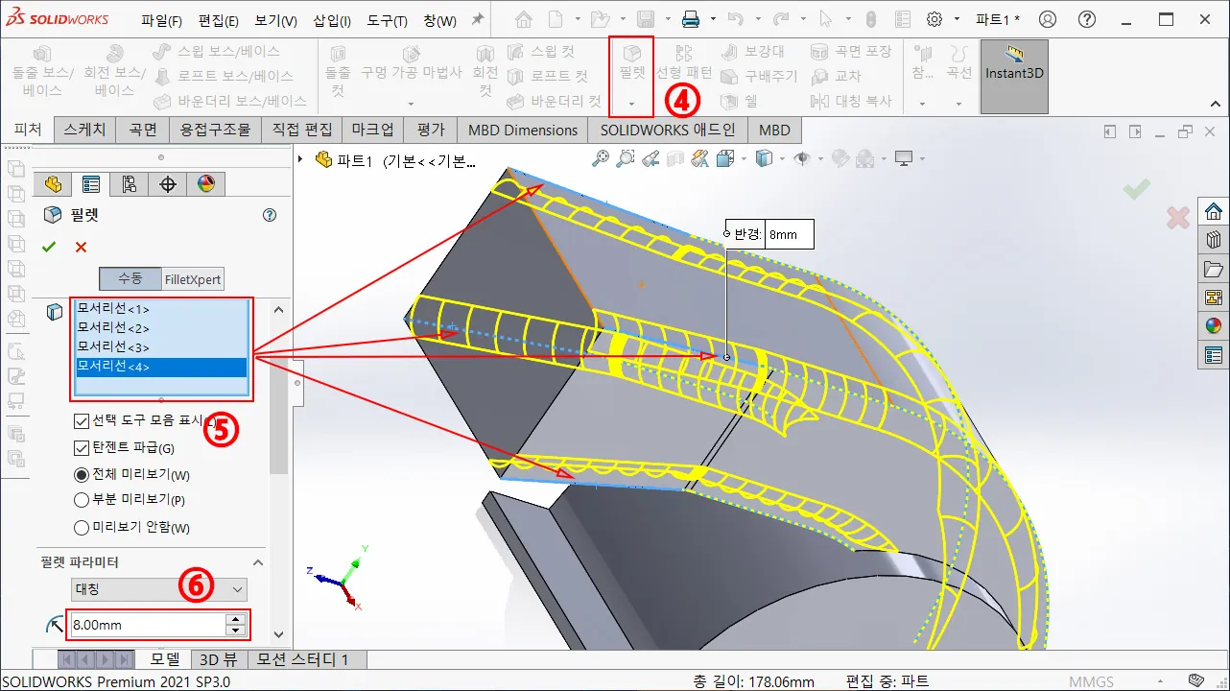This screenshot has height=691, width=1230.
Task: Open the 파일(F) menu
Action: (x=161, y=20)
